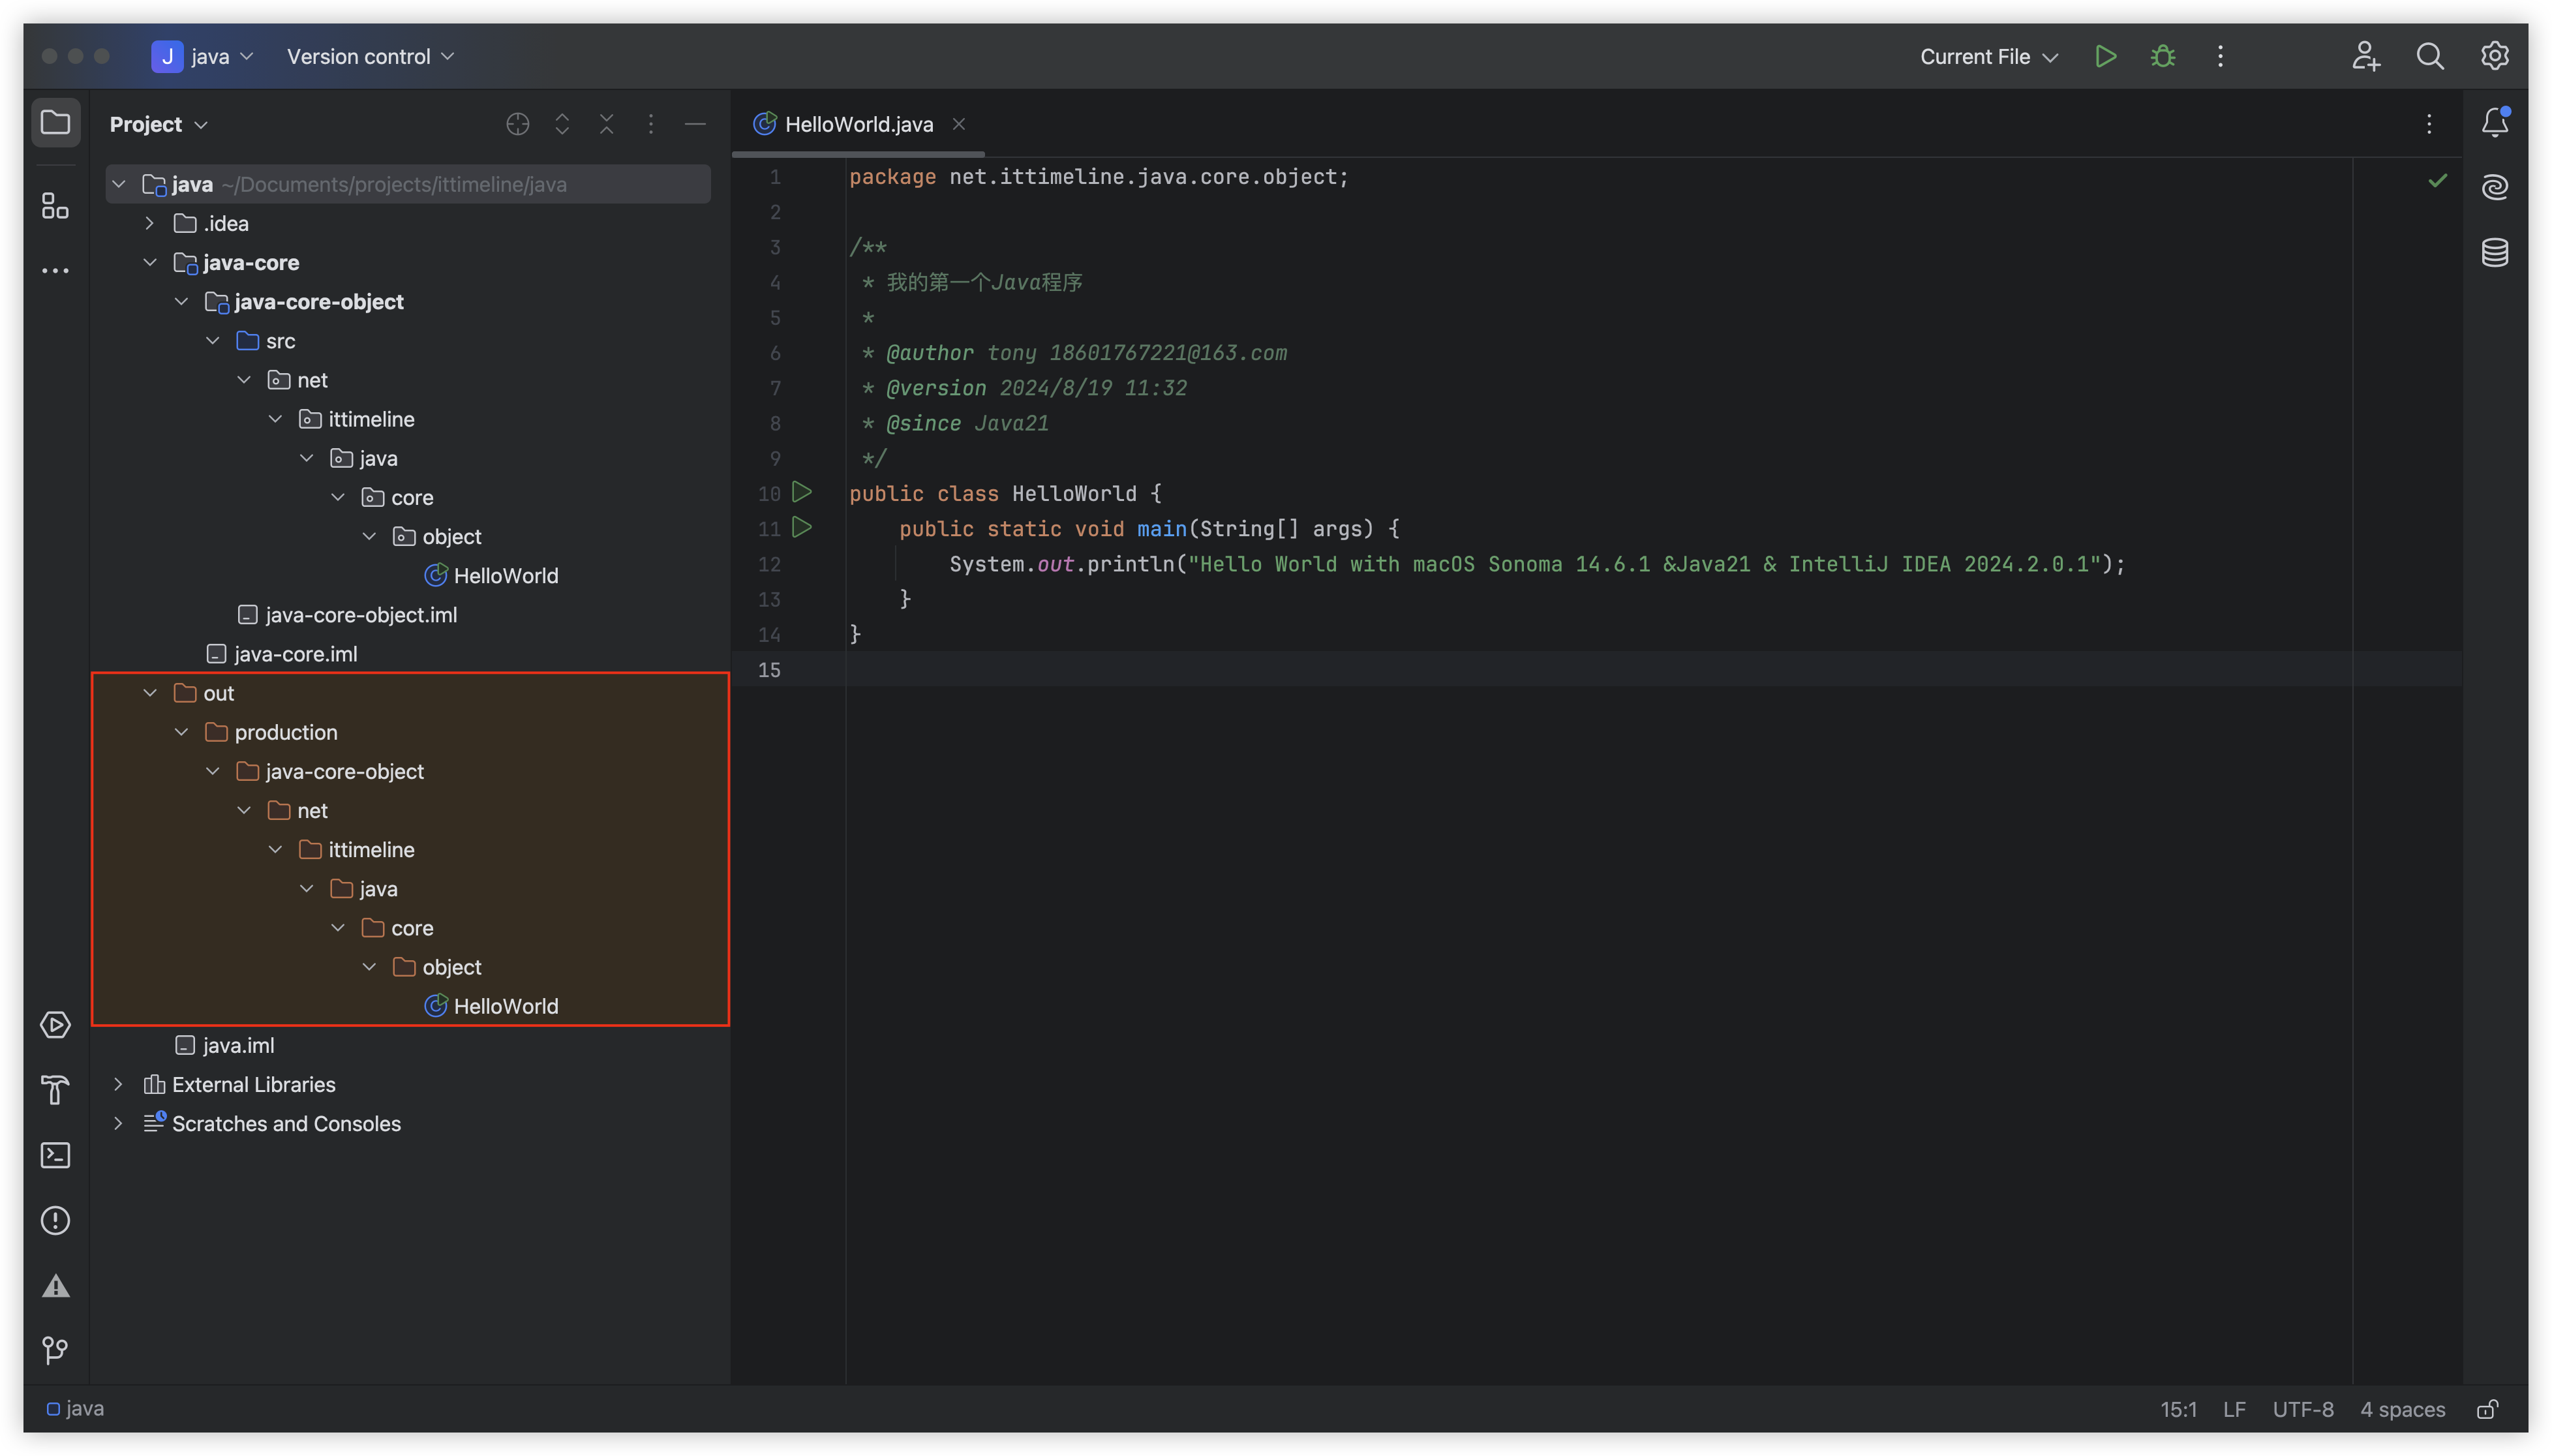Run the main method from the line 11 gutter icon
Image resolution: width=2552 pixels, height=1456 pixels.
(x=802, y=527)
